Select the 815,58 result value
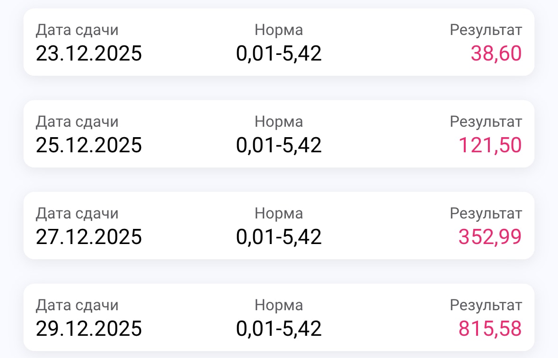Viewport: 558px width, 358px height. (x=490, y=329)
